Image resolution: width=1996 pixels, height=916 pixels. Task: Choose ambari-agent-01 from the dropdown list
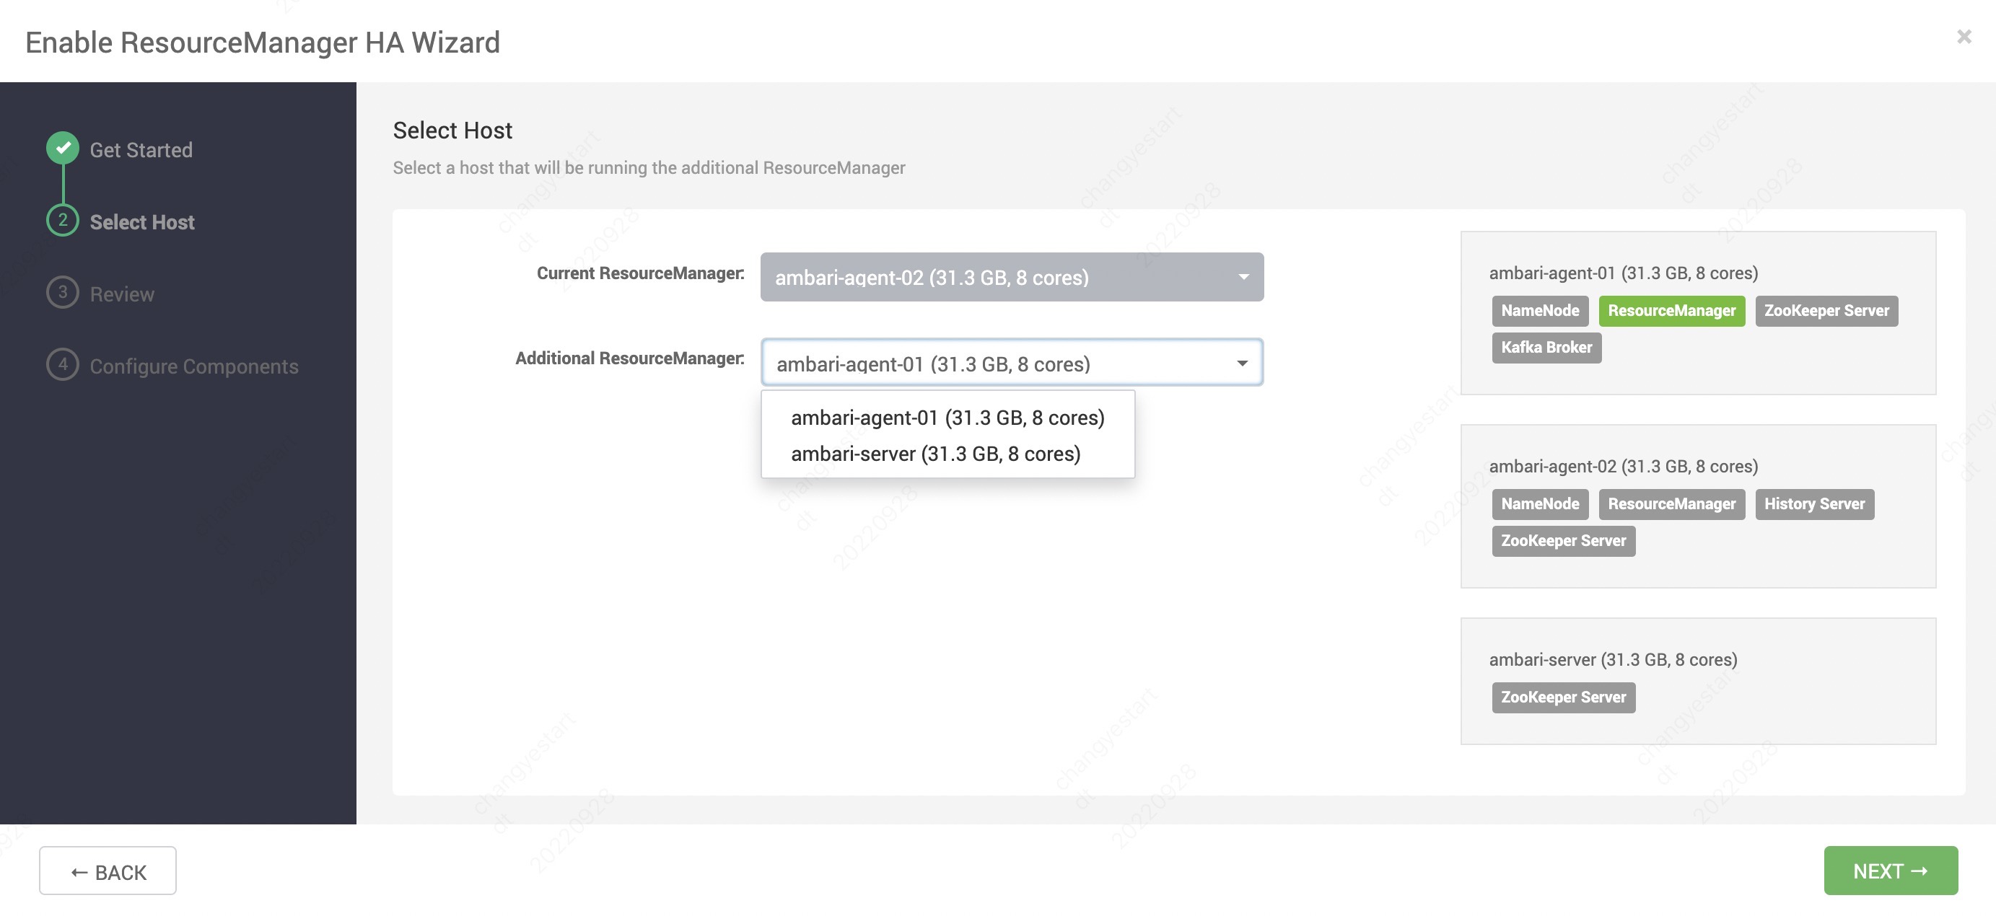click(x=947, y=418)
